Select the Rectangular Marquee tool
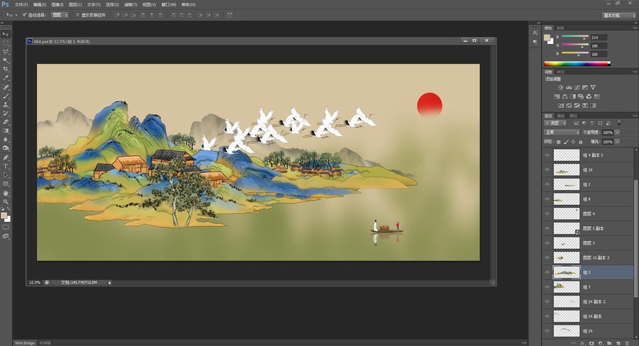Screen dimensions: 639x346 [x=6, y=43]
